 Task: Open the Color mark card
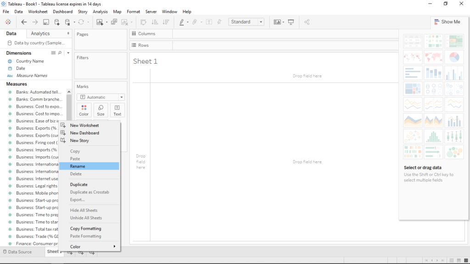point(84,110)
